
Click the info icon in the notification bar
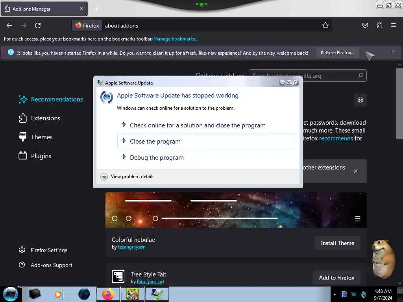coord(11,52)
